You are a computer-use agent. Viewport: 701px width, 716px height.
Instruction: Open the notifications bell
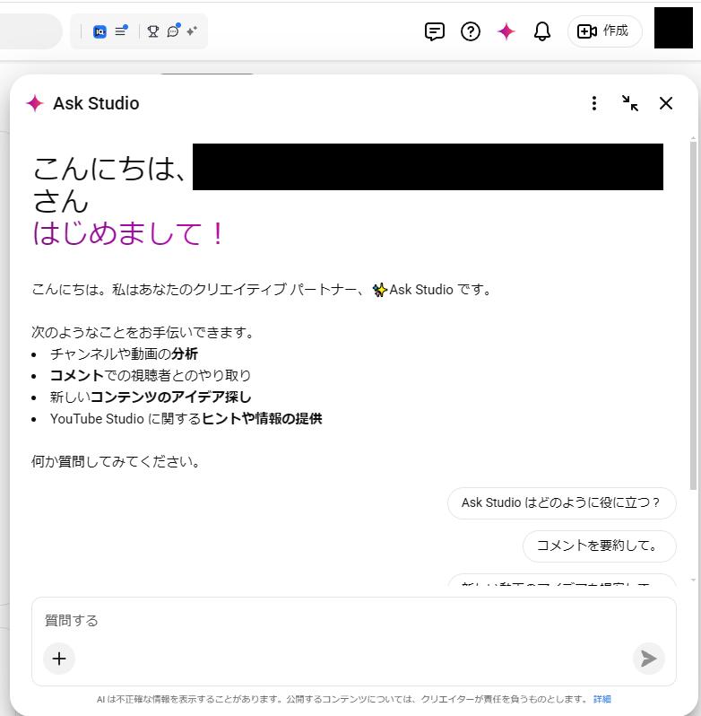[542, 31]
